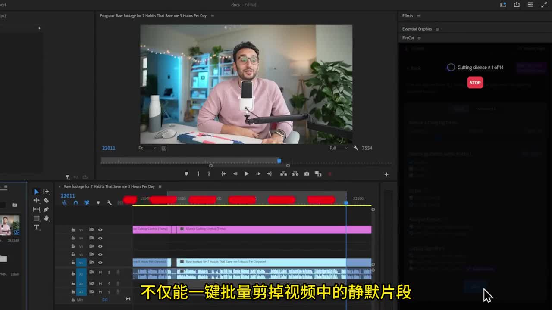Hide the V5 track with the eye icon
The width and height of the screenshot is (552, 310).
(x=100, y=230)
